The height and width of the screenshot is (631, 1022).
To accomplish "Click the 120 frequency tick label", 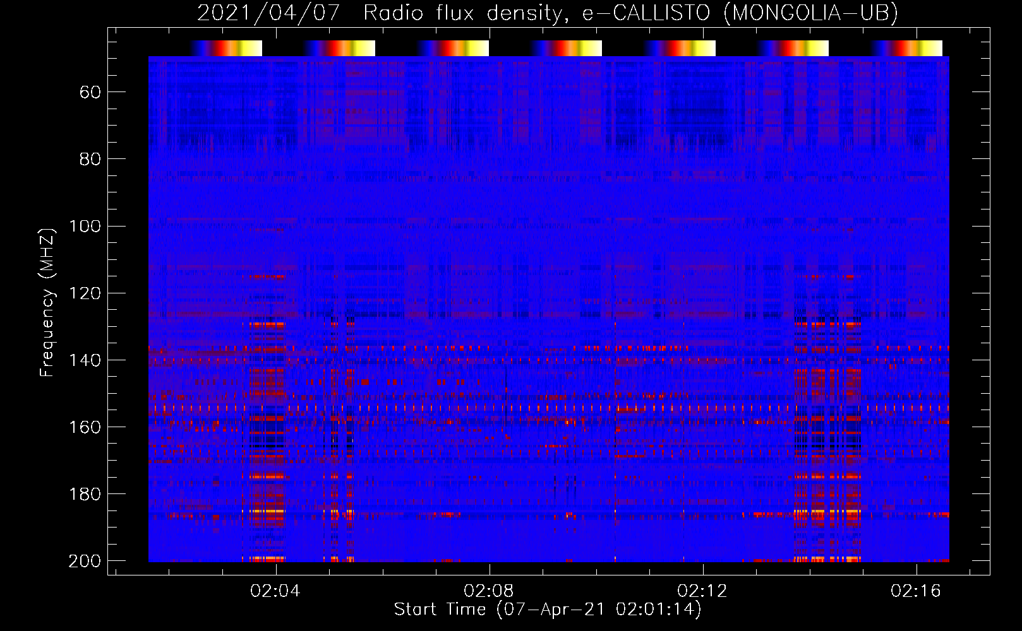I will click(85, 293).
